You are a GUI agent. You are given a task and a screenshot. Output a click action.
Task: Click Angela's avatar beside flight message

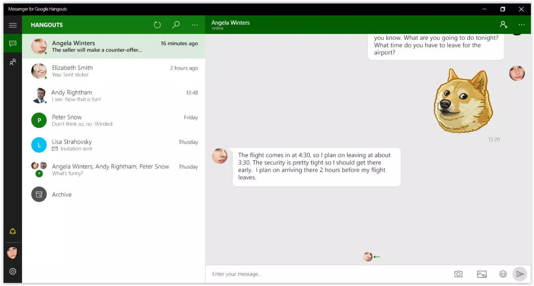220,156
